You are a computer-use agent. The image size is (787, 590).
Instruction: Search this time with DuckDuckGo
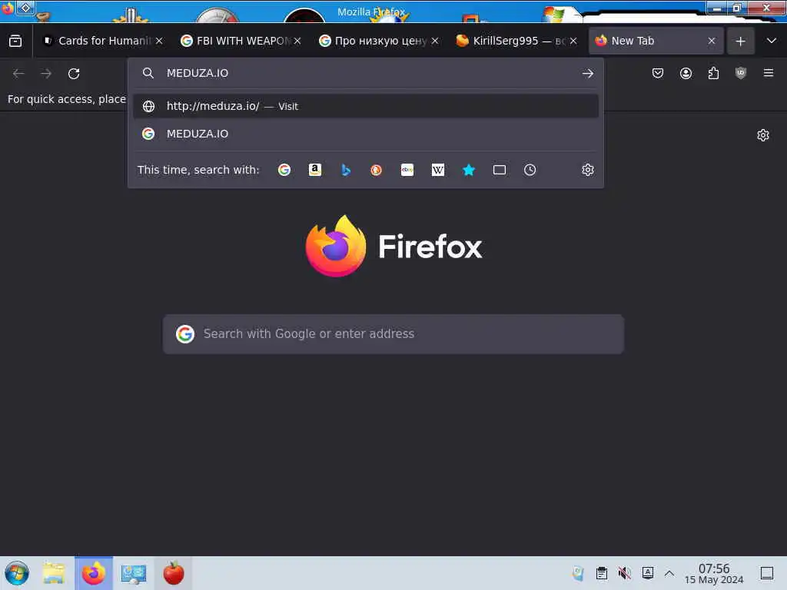(376, 170)
